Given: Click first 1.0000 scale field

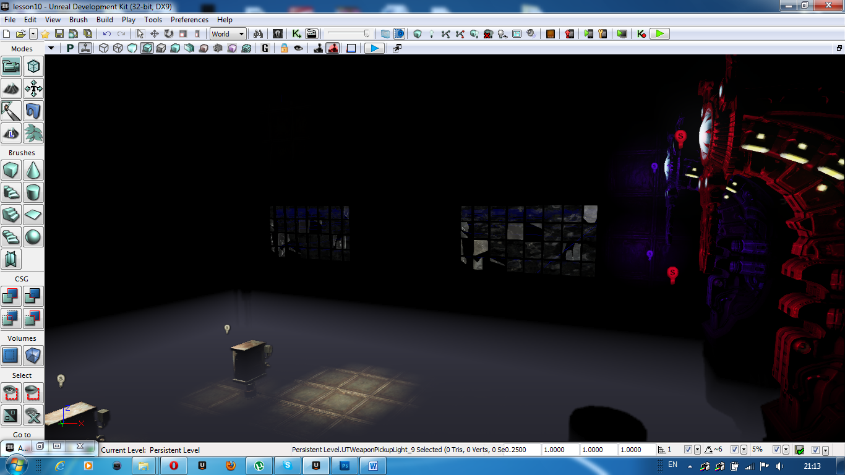Looking at the screenshot, I should pos(560,450).
